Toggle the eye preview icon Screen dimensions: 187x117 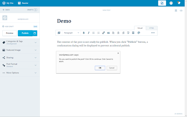point(181,11)
